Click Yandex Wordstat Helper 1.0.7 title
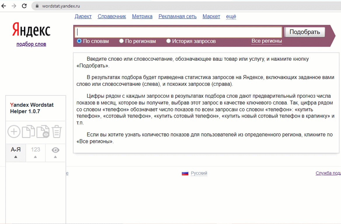341x224 pixels. (32, 108)
